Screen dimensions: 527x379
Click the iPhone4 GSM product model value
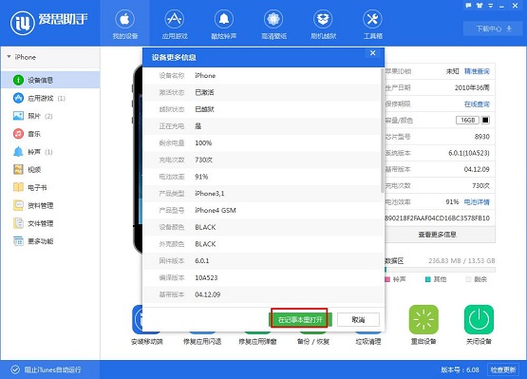tap(216, 211)
